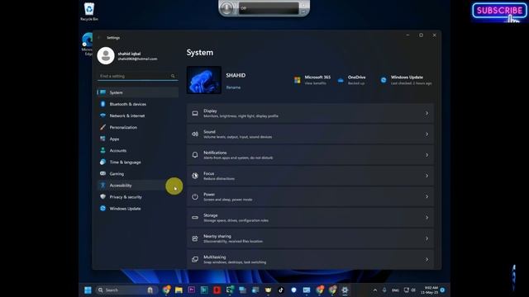The image size is (529, 297).
Task: Click the shahid iqbal account name
Action: pyautogui.click(x=129, y=54)
